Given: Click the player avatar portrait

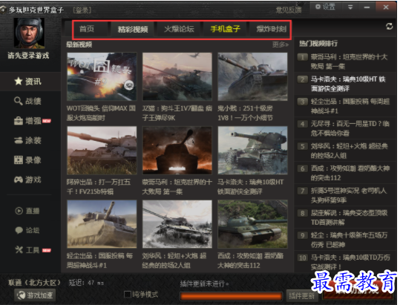Looking at the screenshot, I should point(29,33).
